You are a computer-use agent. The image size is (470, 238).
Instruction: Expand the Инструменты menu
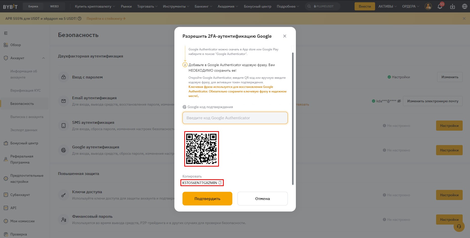pos(176,6)
